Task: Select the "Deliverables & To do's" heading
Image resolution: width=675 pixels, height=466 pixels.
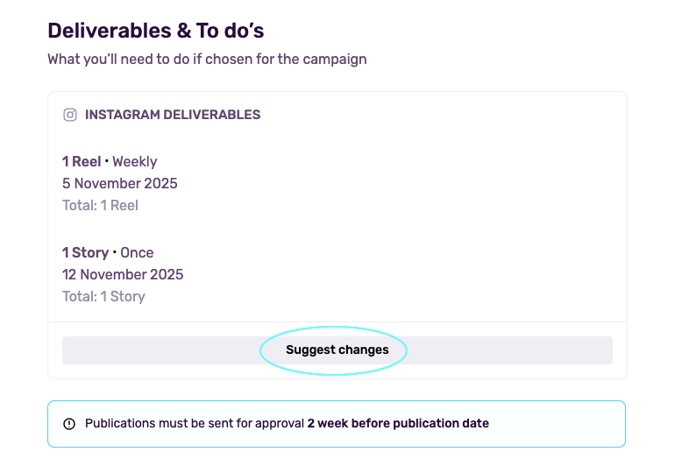Action: pyautogui.click(x=155, y=31)
